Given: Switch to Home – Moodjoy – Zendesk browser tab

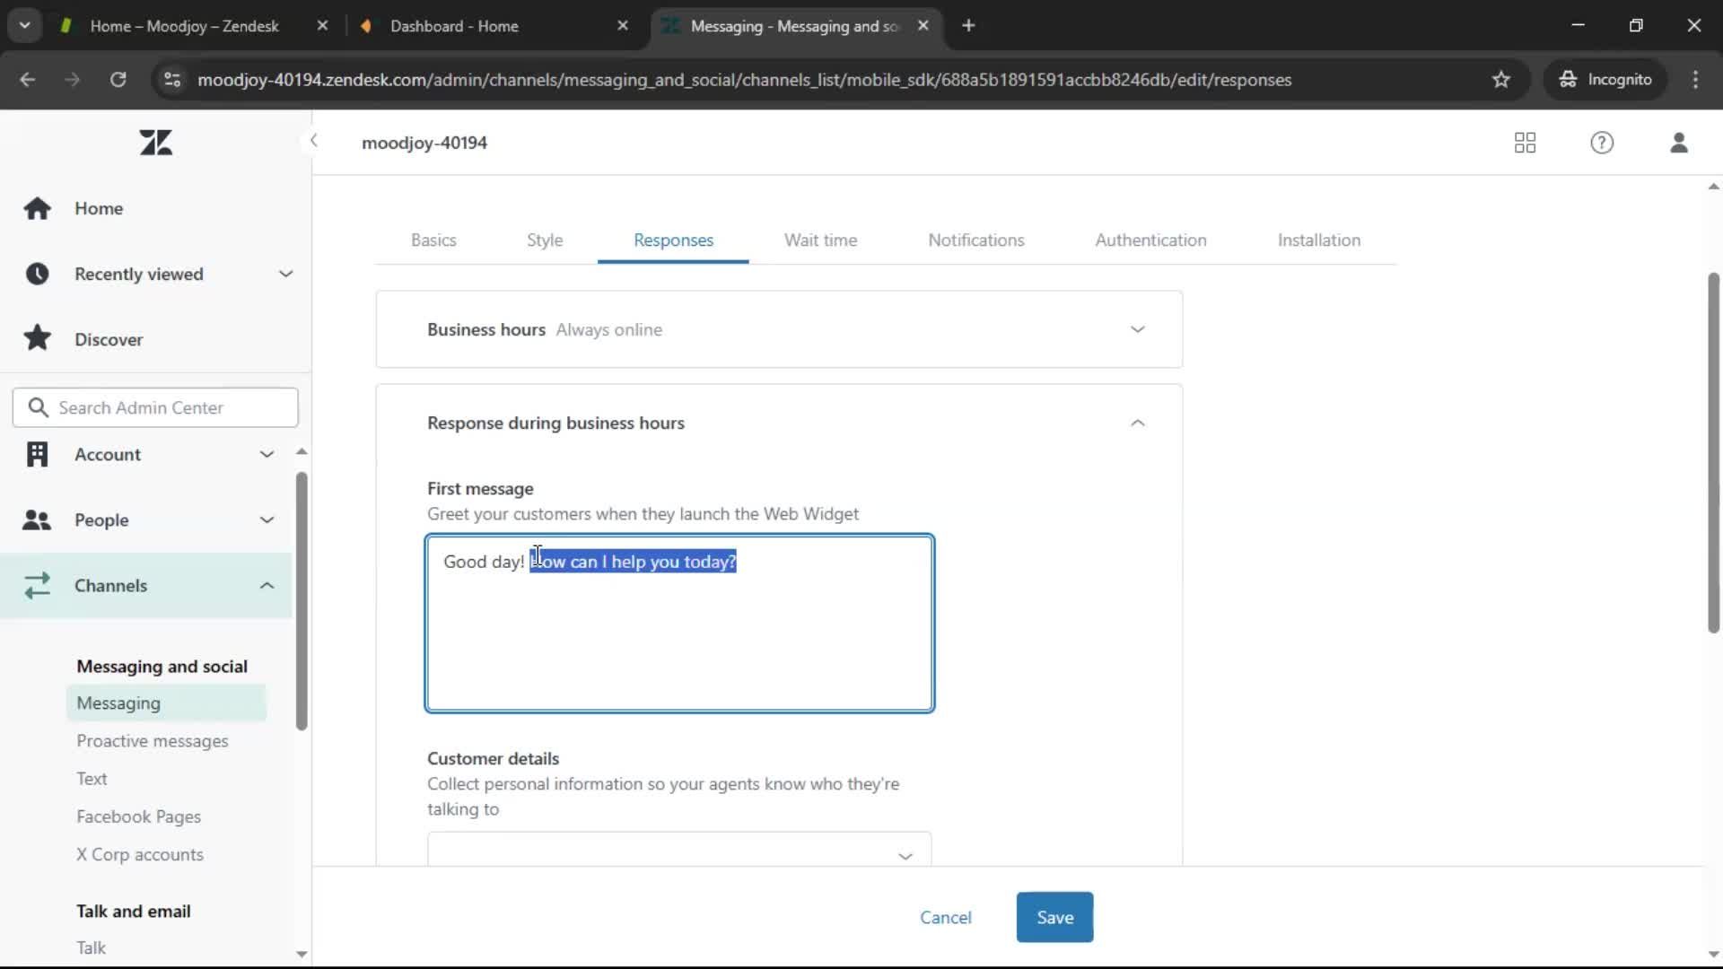Looking at the screenshot, I should point(184,26).
